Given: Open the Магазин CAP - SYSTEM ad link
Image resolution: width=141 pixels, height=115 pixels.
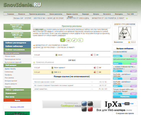Looking at the screenshot, I should (22, 18).
